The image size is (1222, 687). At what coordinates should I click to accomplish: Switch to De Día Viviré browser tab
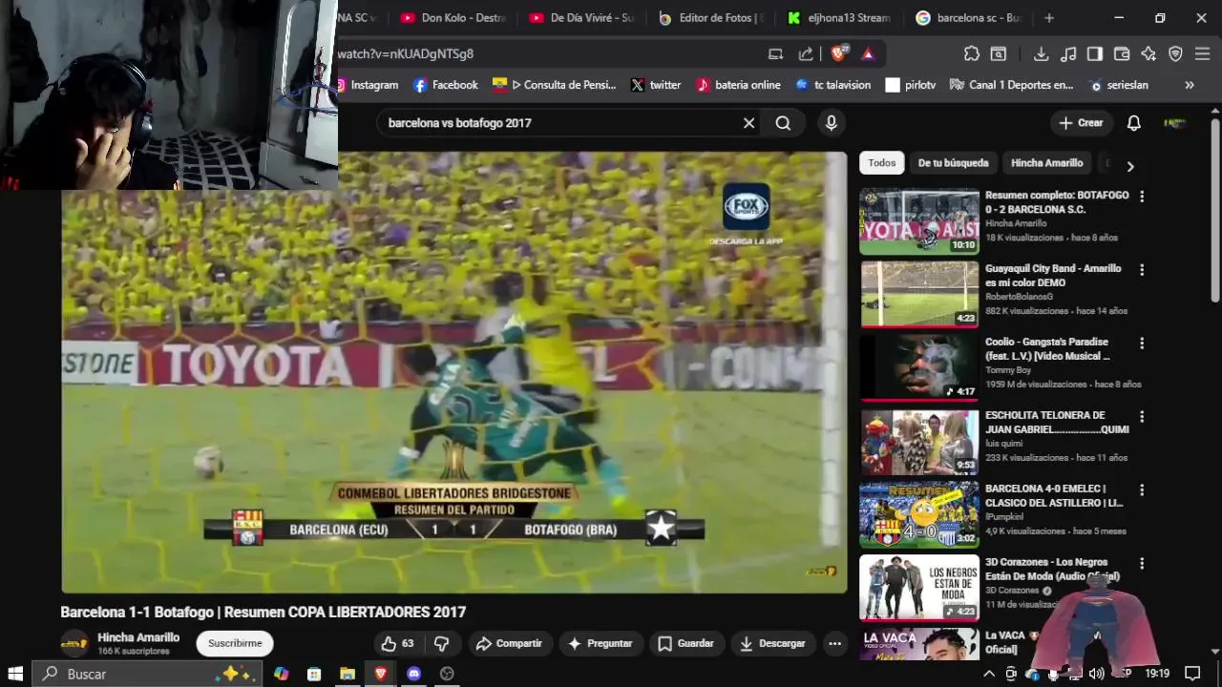582,17
